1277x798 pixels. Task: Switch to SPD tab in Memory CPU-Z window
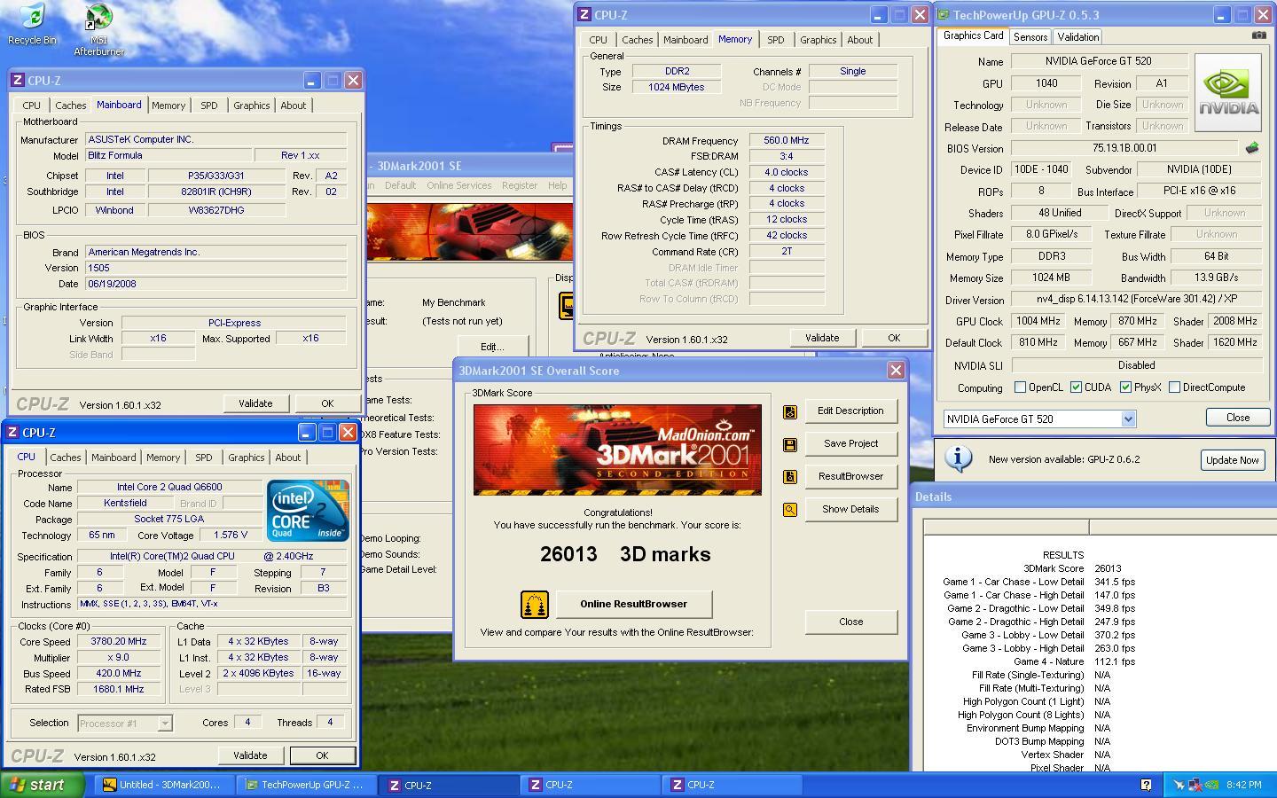pos(775,40)
